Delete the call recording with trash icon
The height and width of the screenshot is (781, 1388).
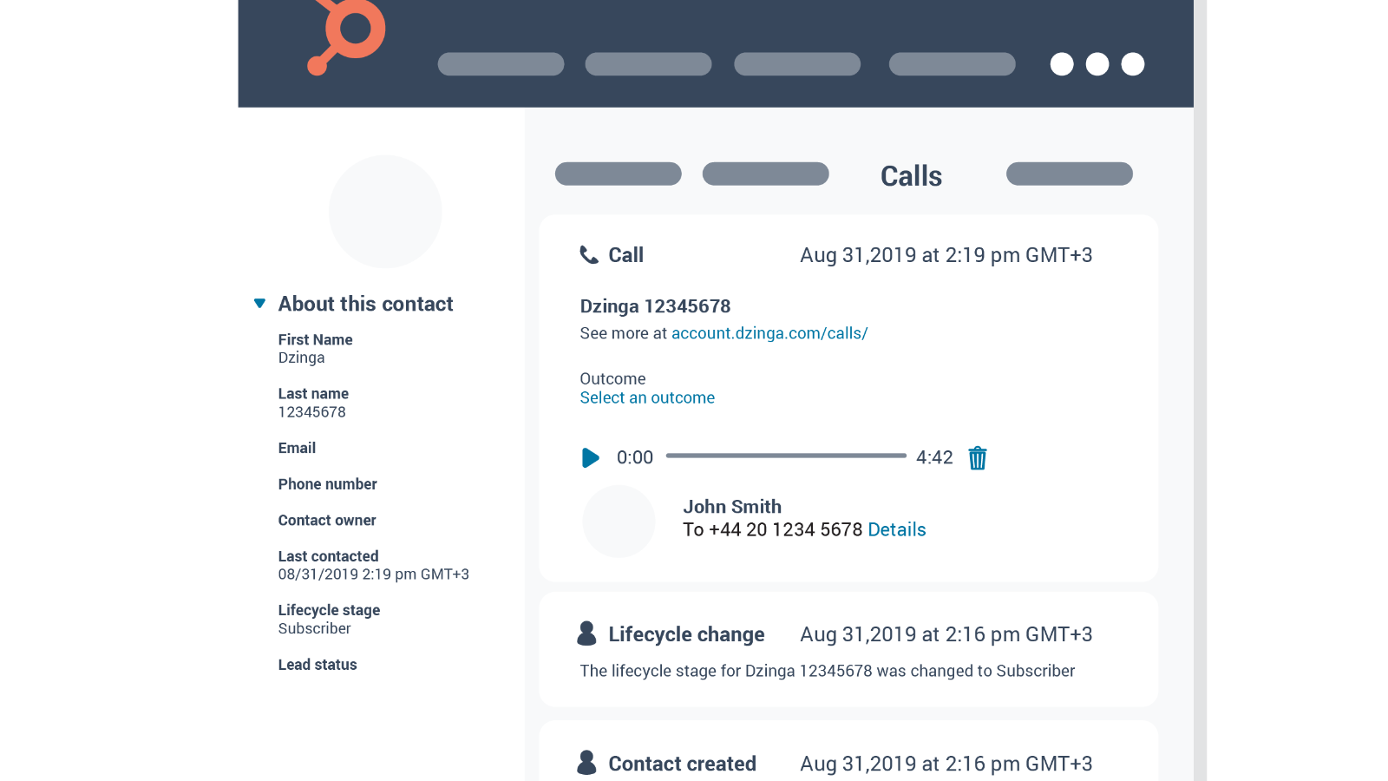coord(978,457)
